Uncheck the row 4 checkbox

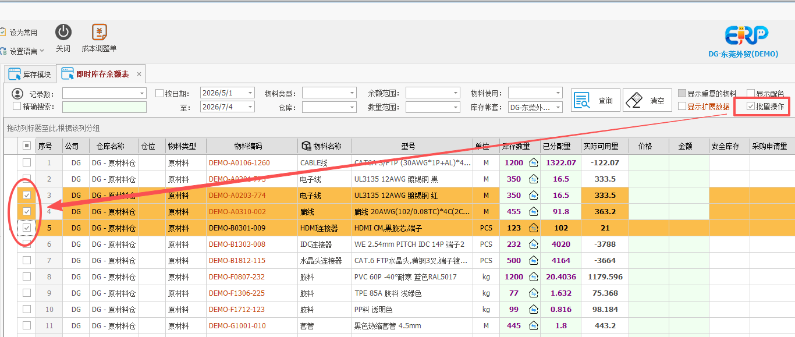tap(27, 212)
